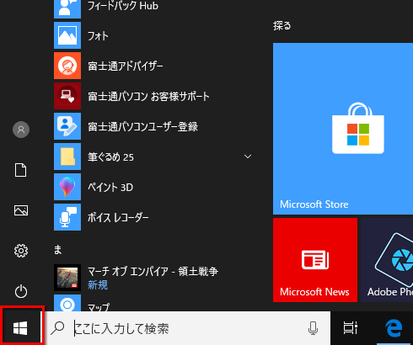Open the user account avatar
Viewport: 413px width, 345px height.
(21, 130)
